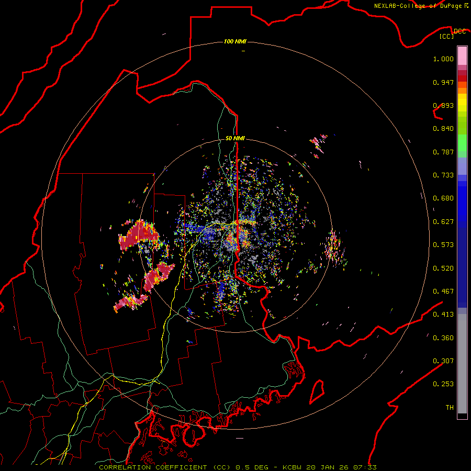471x471 pixels.
Task: Select the 0.733 scale value
Action: click(x=443, y=175)
